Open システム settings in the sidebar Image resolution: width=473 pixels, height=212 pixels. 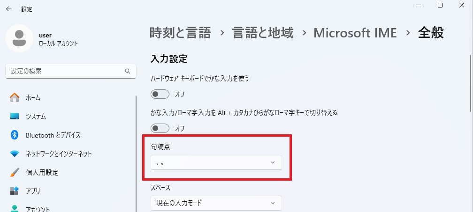(36, 117)
